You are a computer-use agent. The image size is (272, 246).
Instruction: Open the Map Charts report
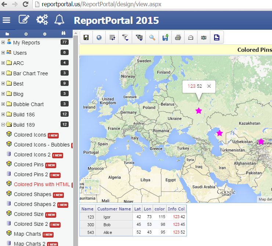coord(28,234)
